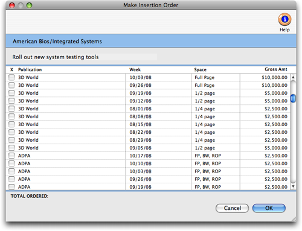Viewport: 302px width, 231px height.
Task: Click the Gross Amt column header
Action: tap(276, 69)
